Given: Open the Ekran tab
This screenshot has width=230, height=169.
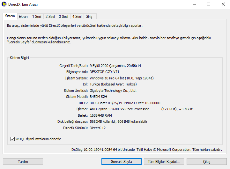Looking at the screenshot, I should [23, 17].
